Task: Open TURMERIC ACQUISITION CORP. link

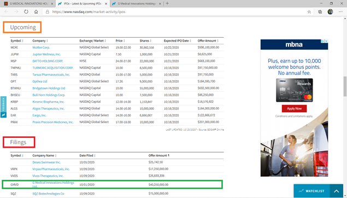Action: [x=52, y=68]
